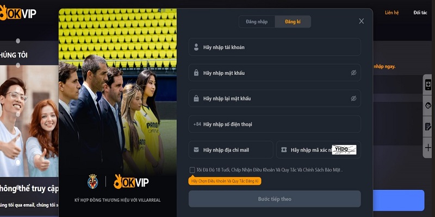435x217 pixels.
Task: Check the 18 tuổi terms agreement checkbox
Action: click(x=192, y=170)
